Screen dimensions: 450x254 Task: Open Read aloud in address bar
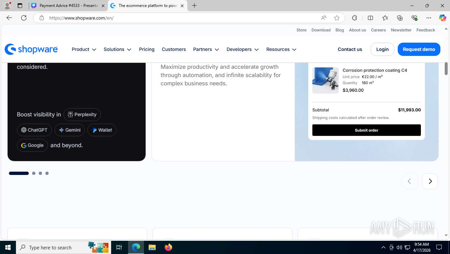pyautogui.click(x=324, y=18)
